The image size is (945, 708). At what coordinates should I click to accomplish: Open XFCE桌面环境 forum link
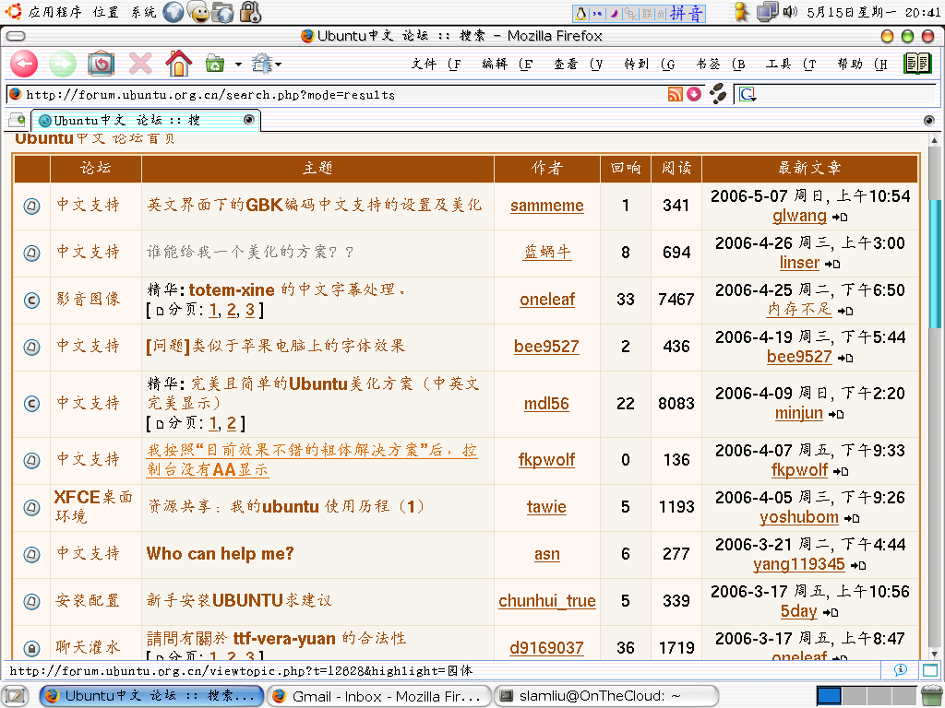click(93, 506)
